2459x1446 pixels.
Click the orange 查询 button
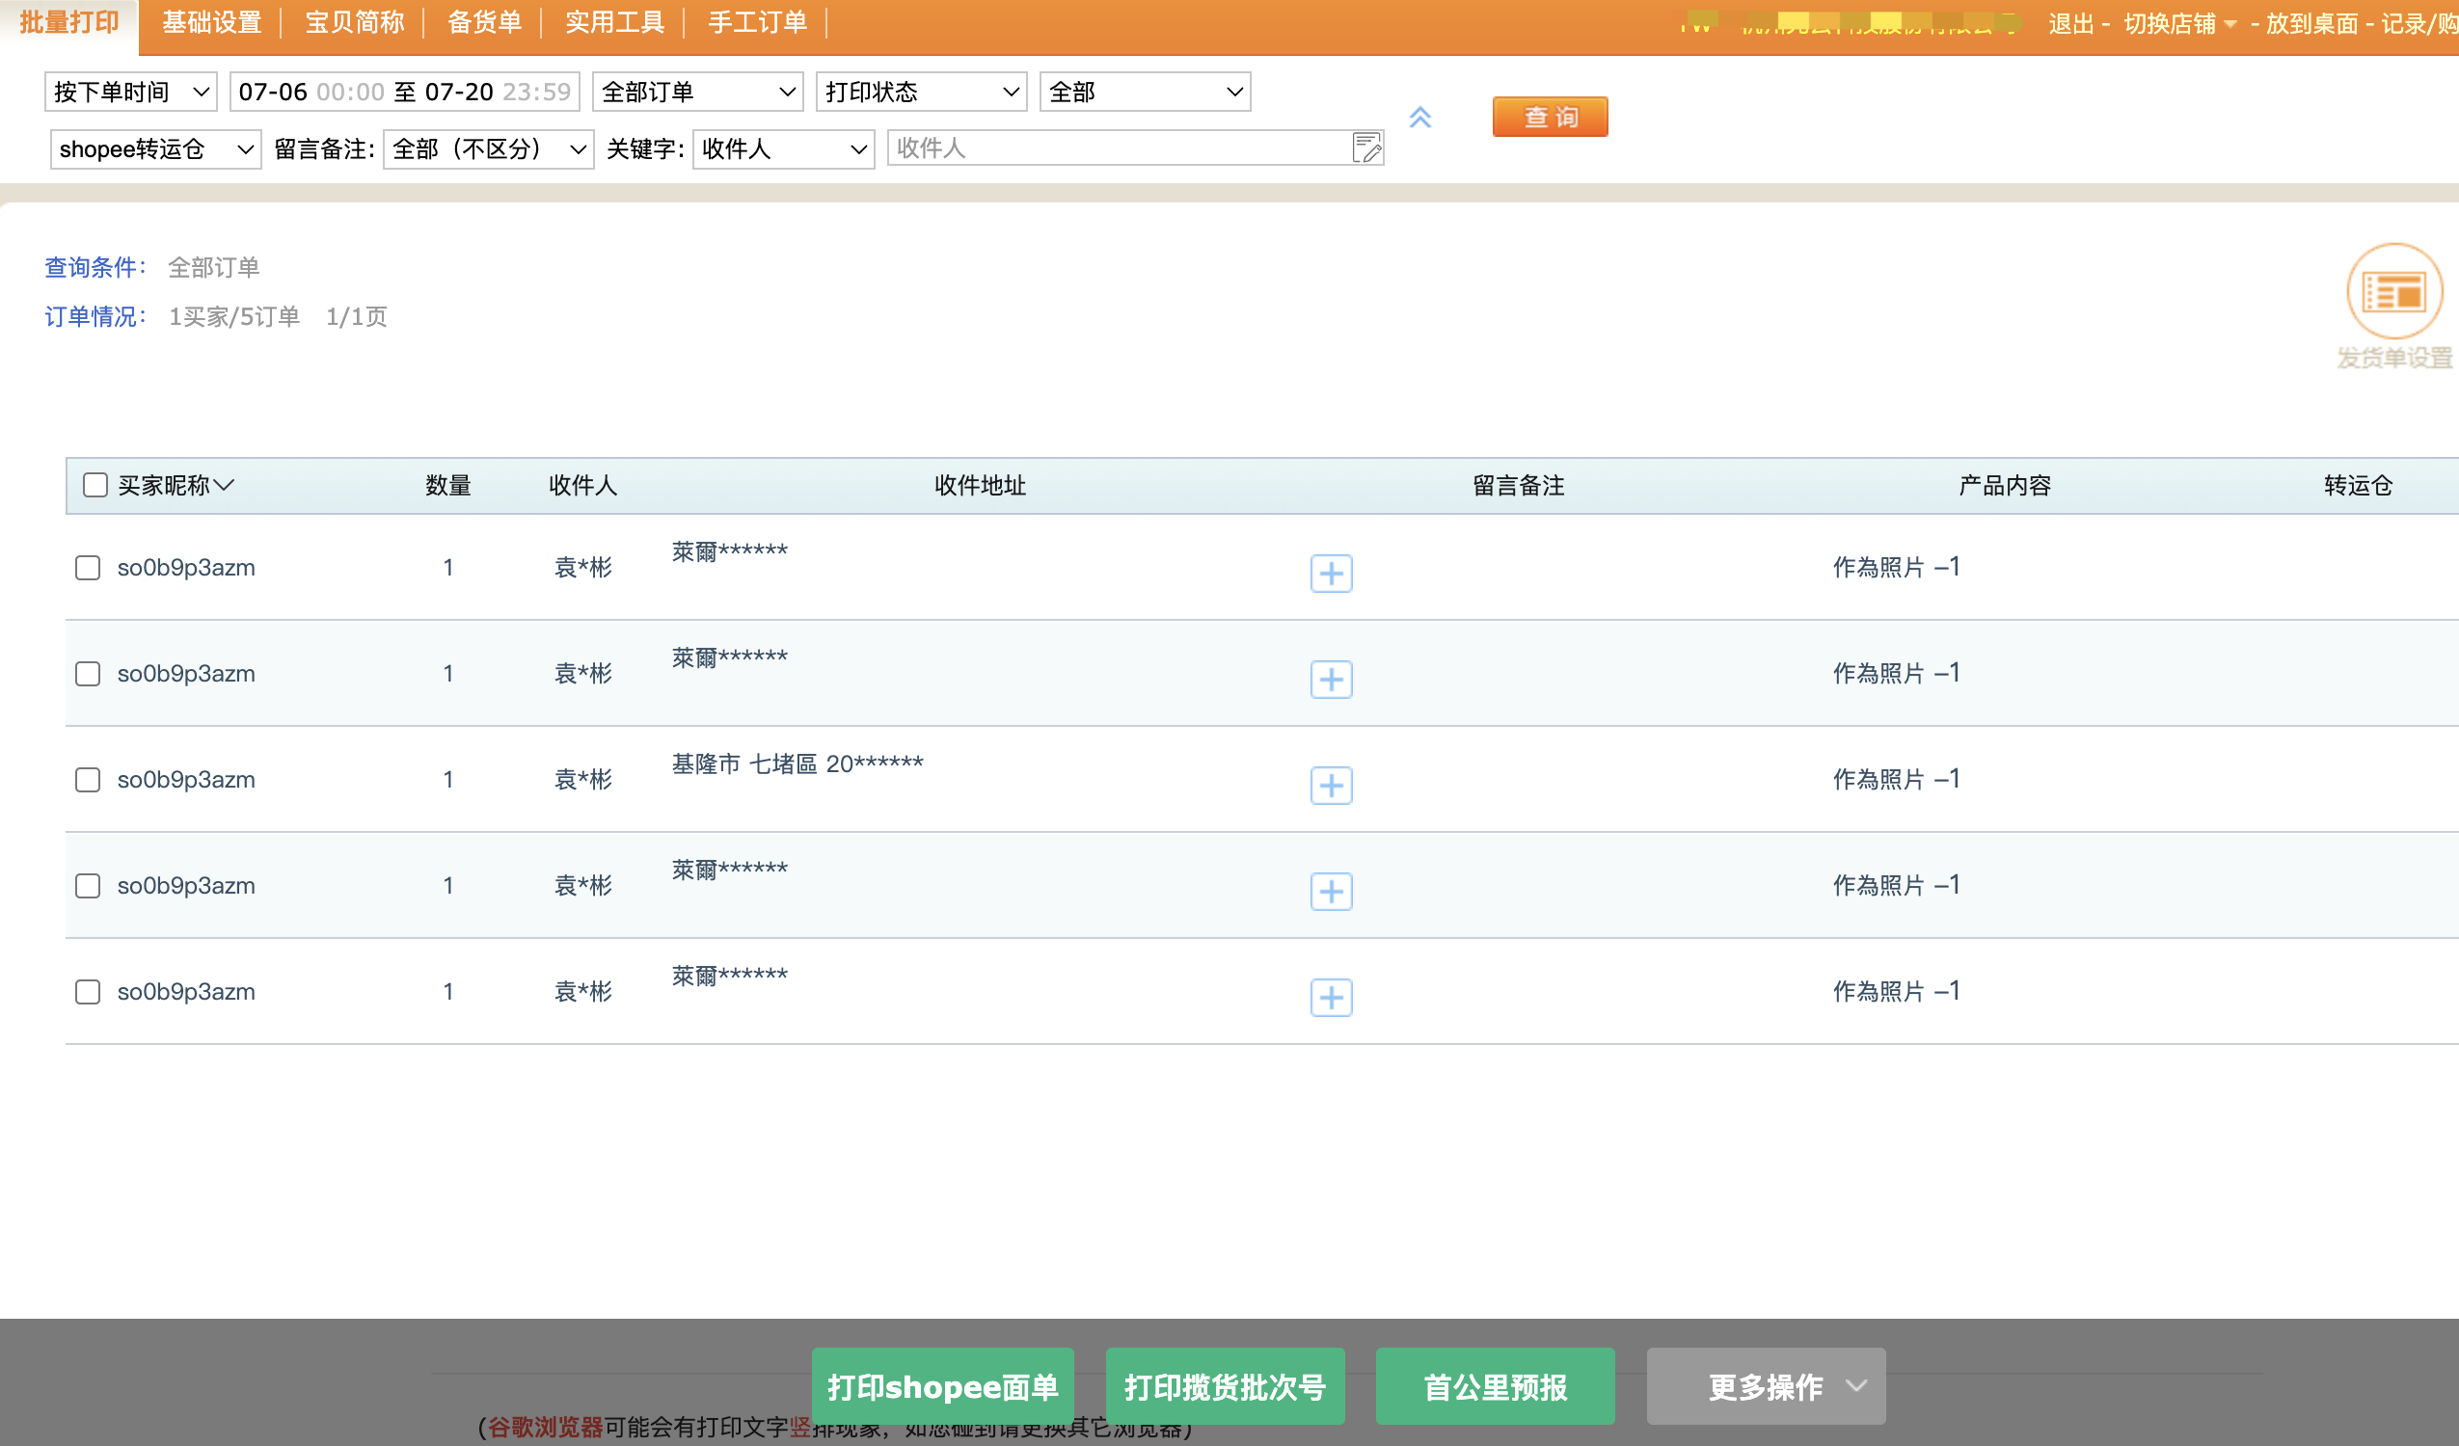click(1549, 117)
